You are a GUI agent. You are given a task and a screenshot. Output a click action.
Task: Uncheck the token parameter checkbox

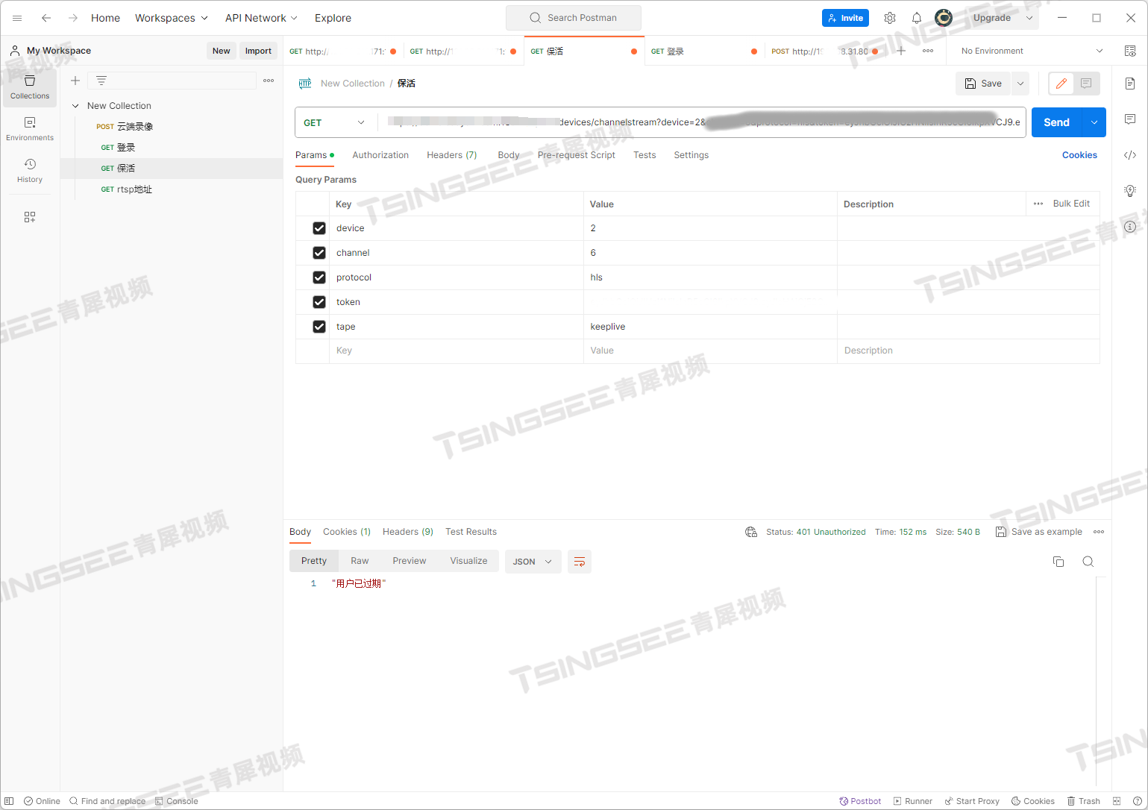(319, 302)
